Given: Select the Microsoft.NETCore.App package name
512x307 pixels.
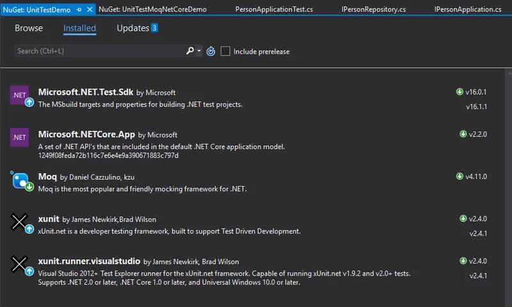Looking at the screenshot, I should [86, 134].
